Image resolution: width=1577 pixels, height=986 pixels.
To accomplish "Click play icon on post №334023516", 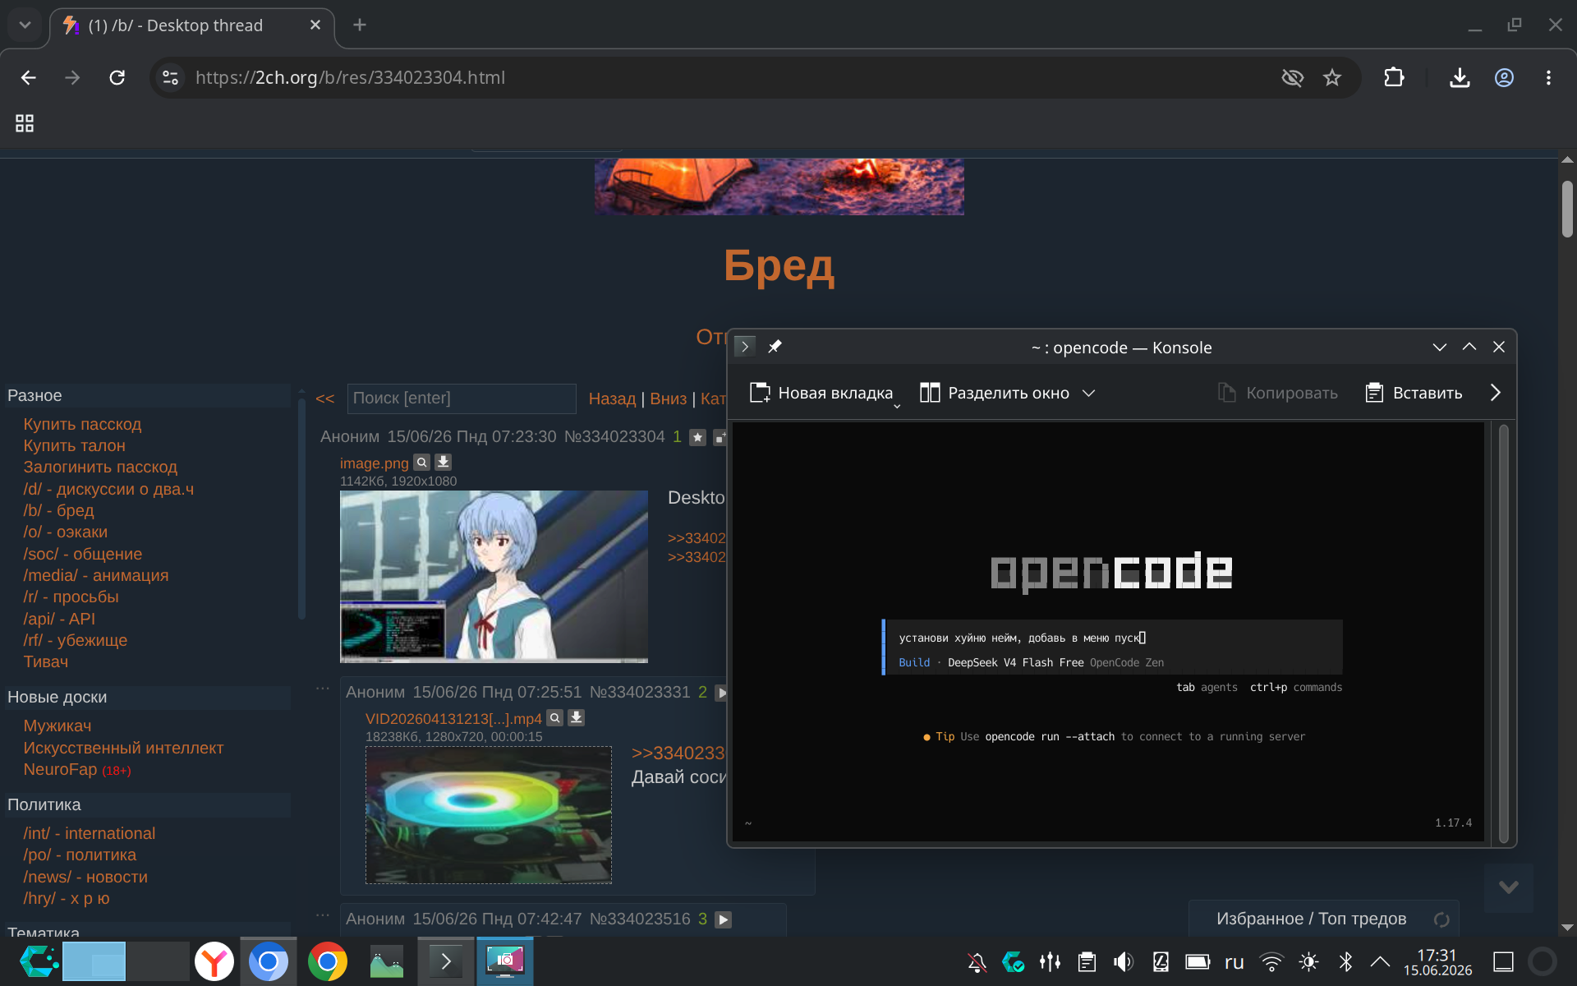I will tap(723, 919).
